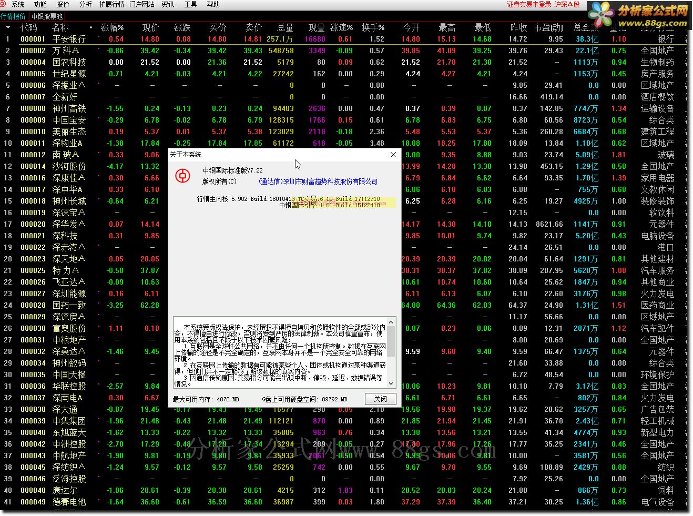Open the 分析 menu

pos(86,4)
